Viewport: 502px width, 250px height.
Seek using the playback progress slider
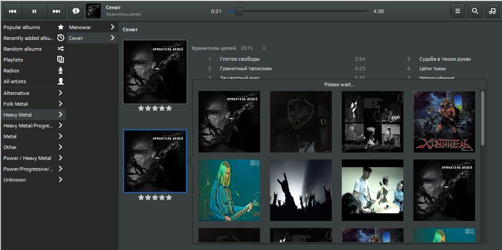point(297,11)
